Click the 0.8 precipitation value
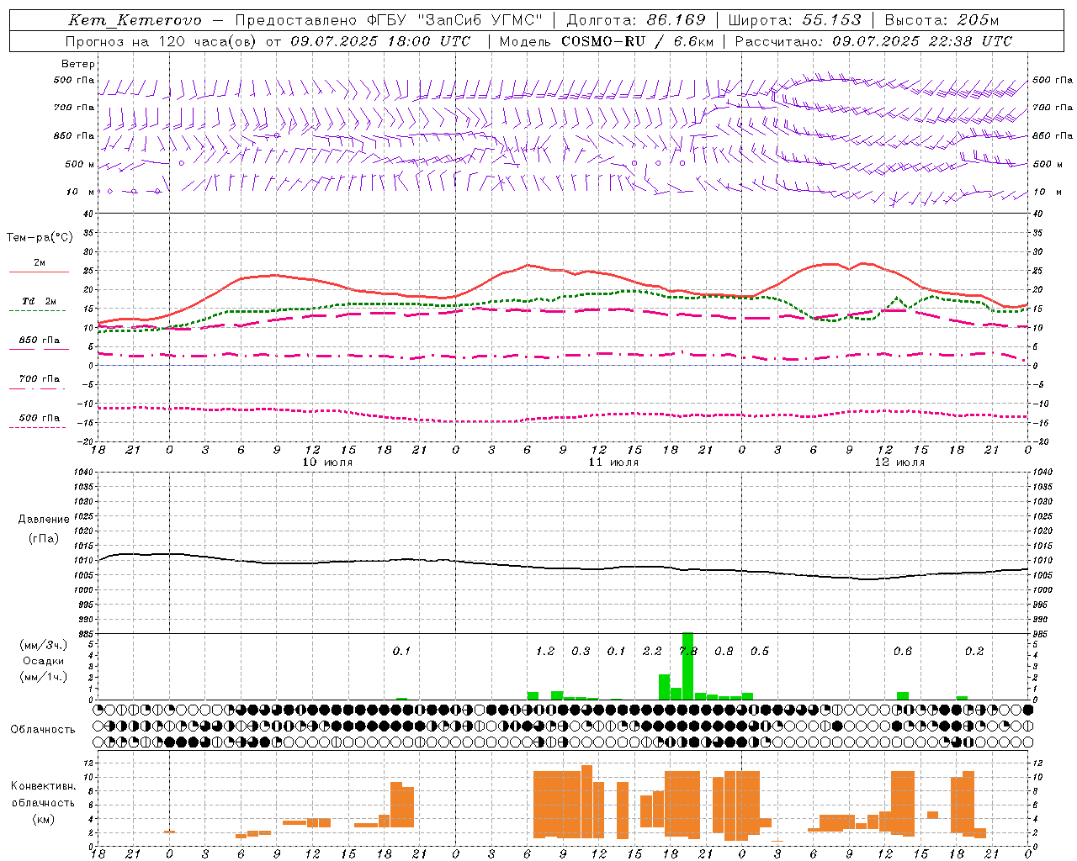 click(x=724, y=651)
